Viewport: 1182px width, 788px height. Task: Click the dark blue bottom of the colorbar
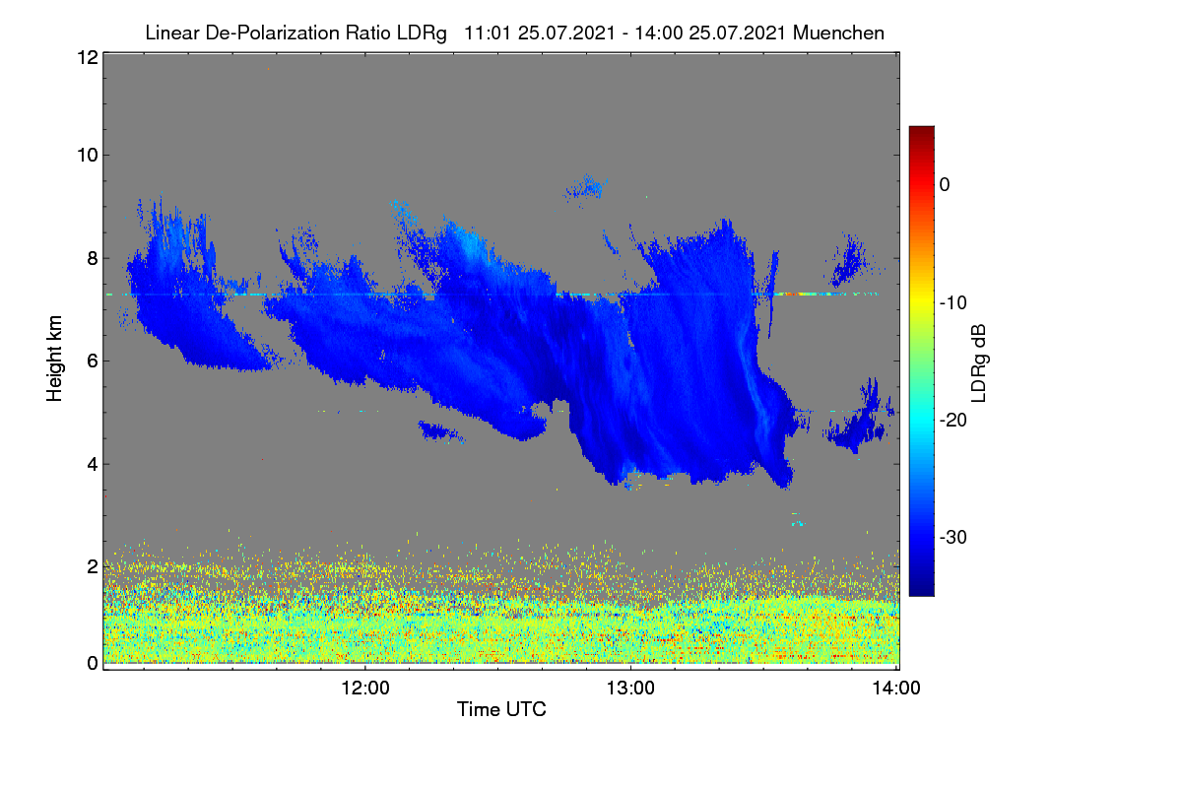pos(921,588)
